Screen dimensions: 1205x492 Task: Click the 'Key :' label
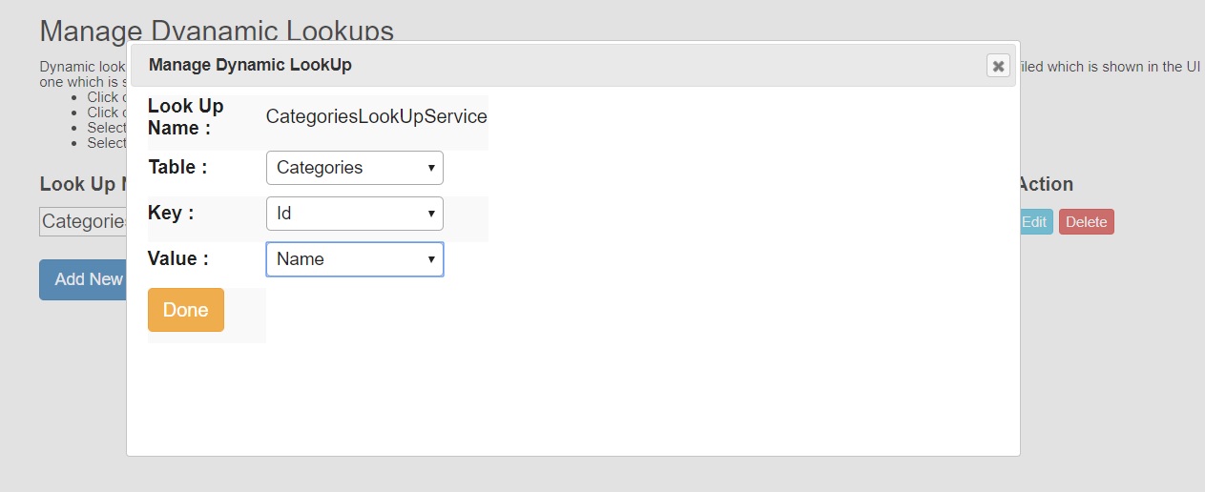(x=171, y=213)
